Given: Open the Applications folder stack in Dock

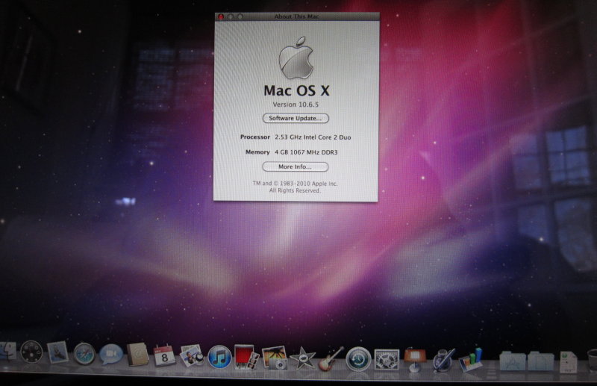Looking at the screenshot, I should [x=512, y=361].
